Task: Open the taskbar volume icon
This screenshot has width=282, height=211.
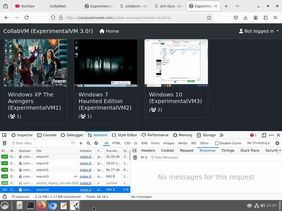Action: (x=262, y=206)
